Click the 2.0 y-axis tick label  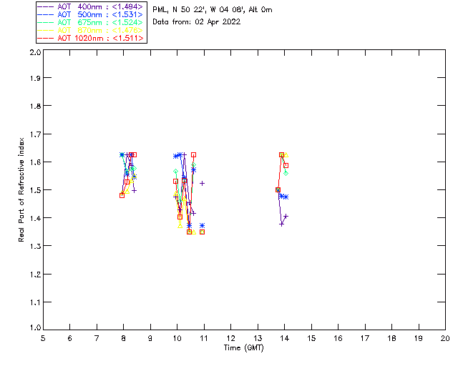pos(35,52)
